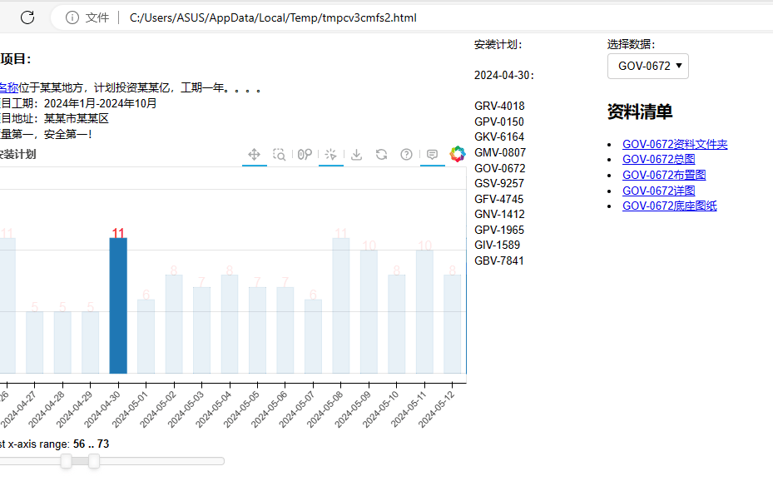Click the left x-axis range slider handle

click(x=66, y=461)
